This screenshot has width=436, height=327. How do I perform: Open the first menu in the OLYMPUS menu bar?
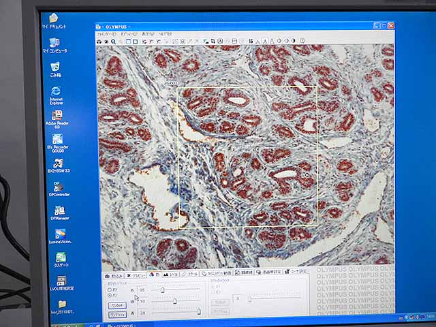click(106, 34)
